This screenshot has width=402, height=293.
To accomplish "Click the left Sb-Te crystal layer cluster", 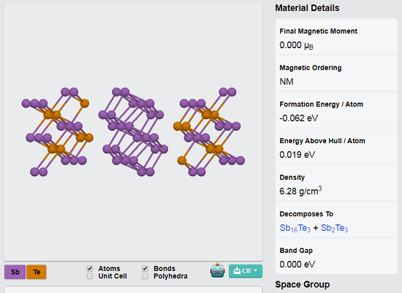I will point(58,132).
